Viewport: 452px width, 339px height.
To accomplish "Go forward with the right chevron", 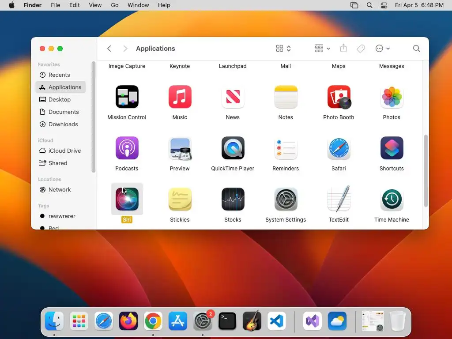I will pyautogui.click(x=125, y=49).
